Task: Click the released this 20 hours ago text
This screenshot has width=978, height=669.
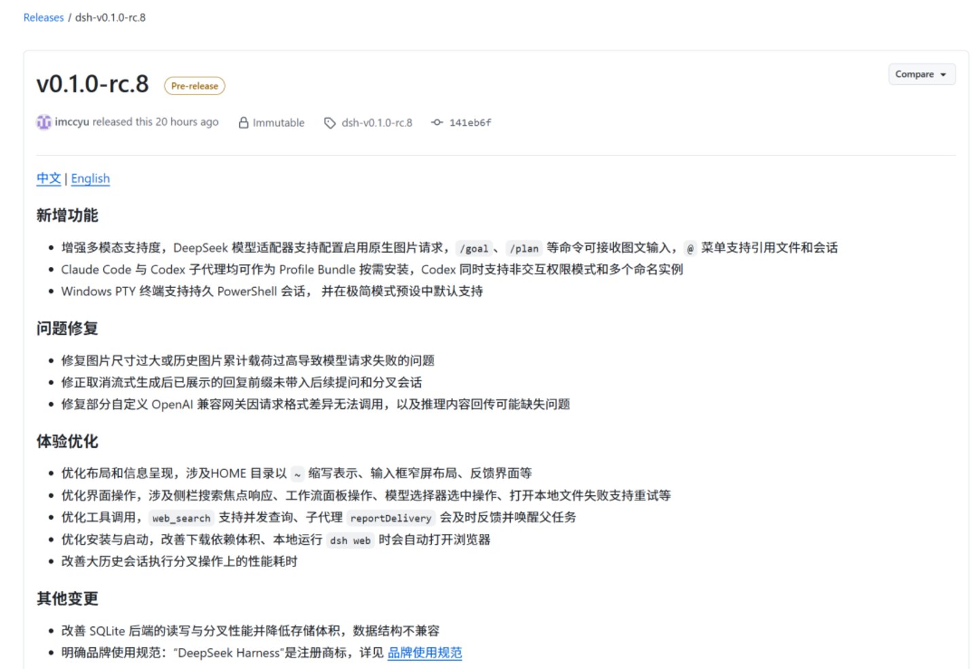Action: point(156,122)
